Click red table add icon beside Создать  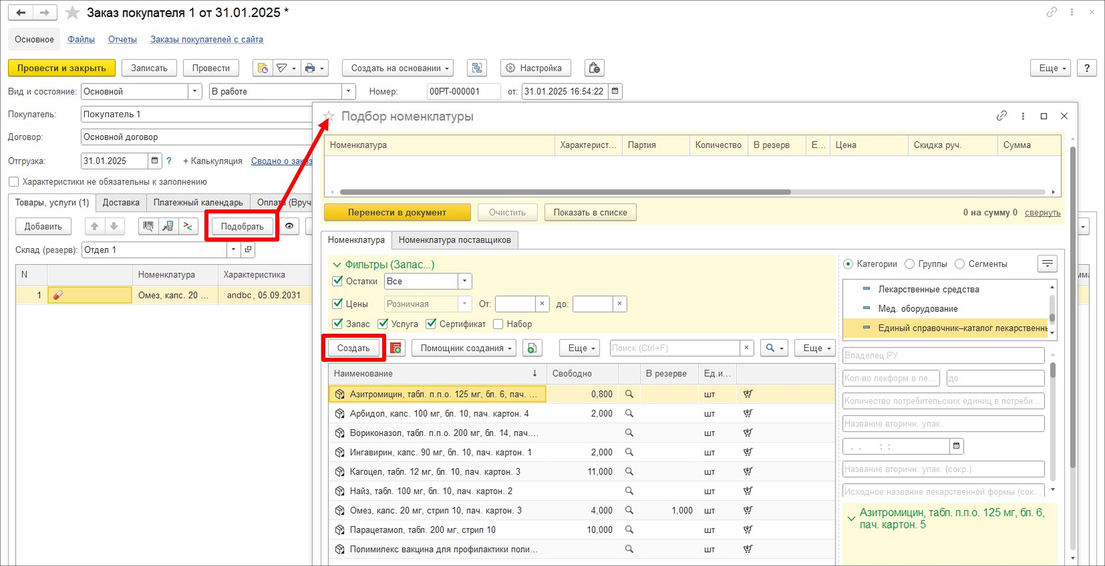click(x=395, y=348)
